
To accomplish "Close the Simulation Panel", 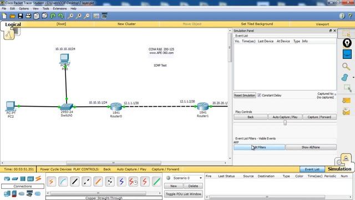I will (334, 31).
